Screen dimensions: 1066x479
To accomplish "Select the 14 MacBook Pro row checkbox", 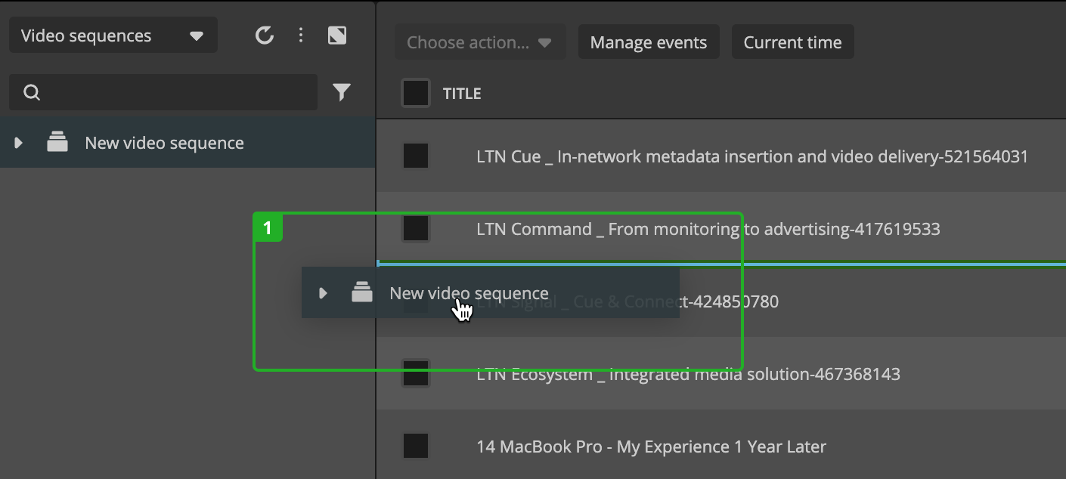I will [x=416, y=447].
